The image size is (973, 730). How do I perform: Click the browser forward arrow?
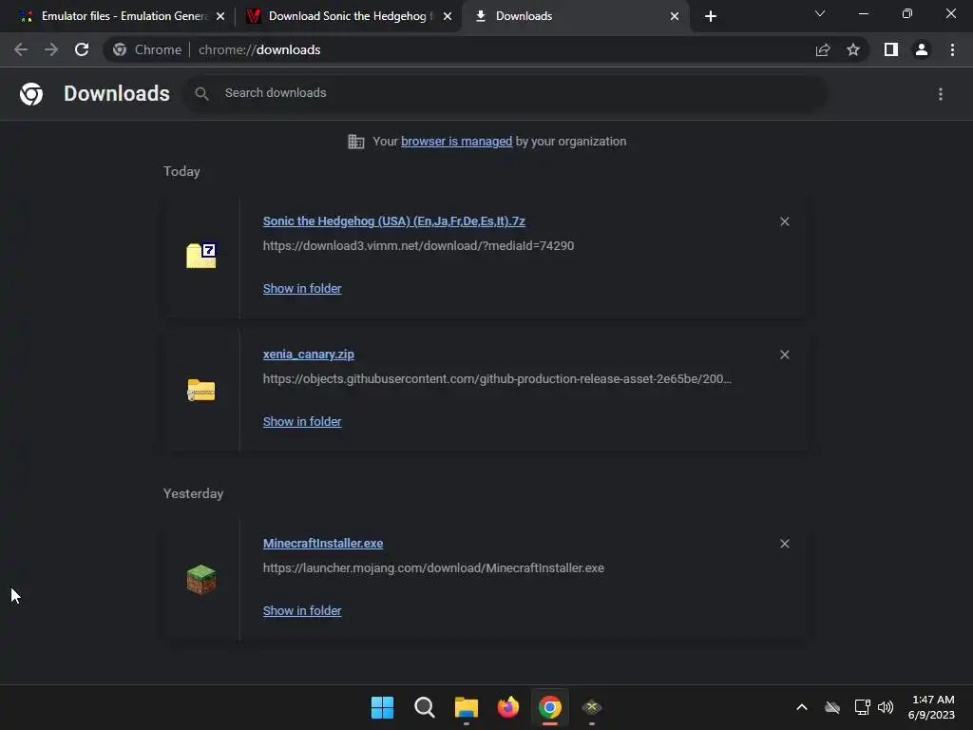click(51, 49)
